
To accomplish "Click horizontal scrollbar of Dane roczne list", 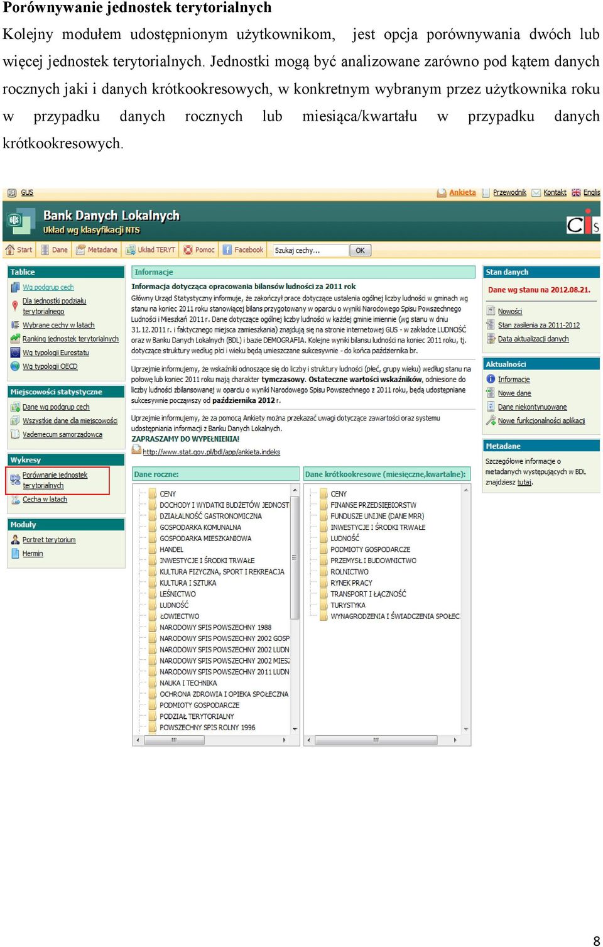I will click(x=175, y=740).
